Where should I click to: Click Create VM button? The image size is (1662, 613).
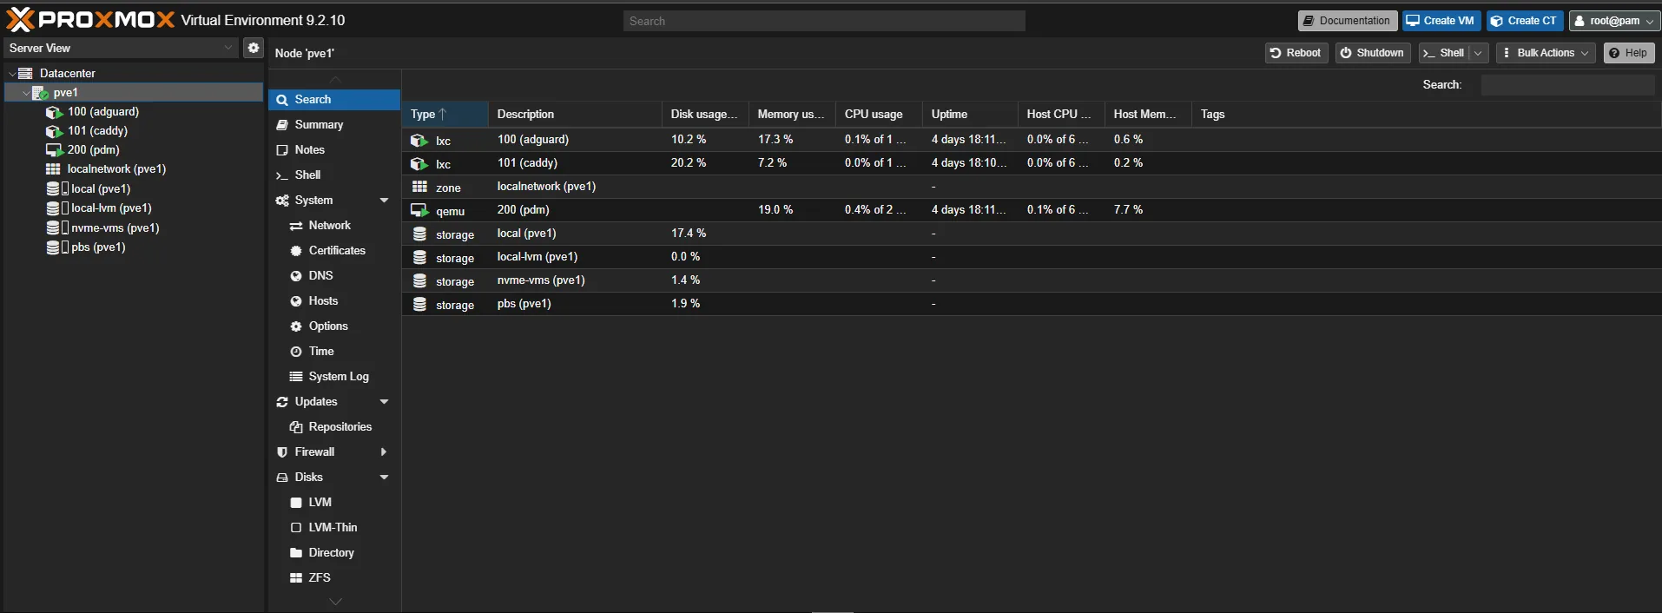coord(1441,21)
